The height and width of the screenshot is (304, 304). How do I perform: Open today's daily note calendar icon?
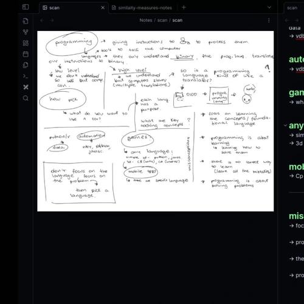point(26,54)
